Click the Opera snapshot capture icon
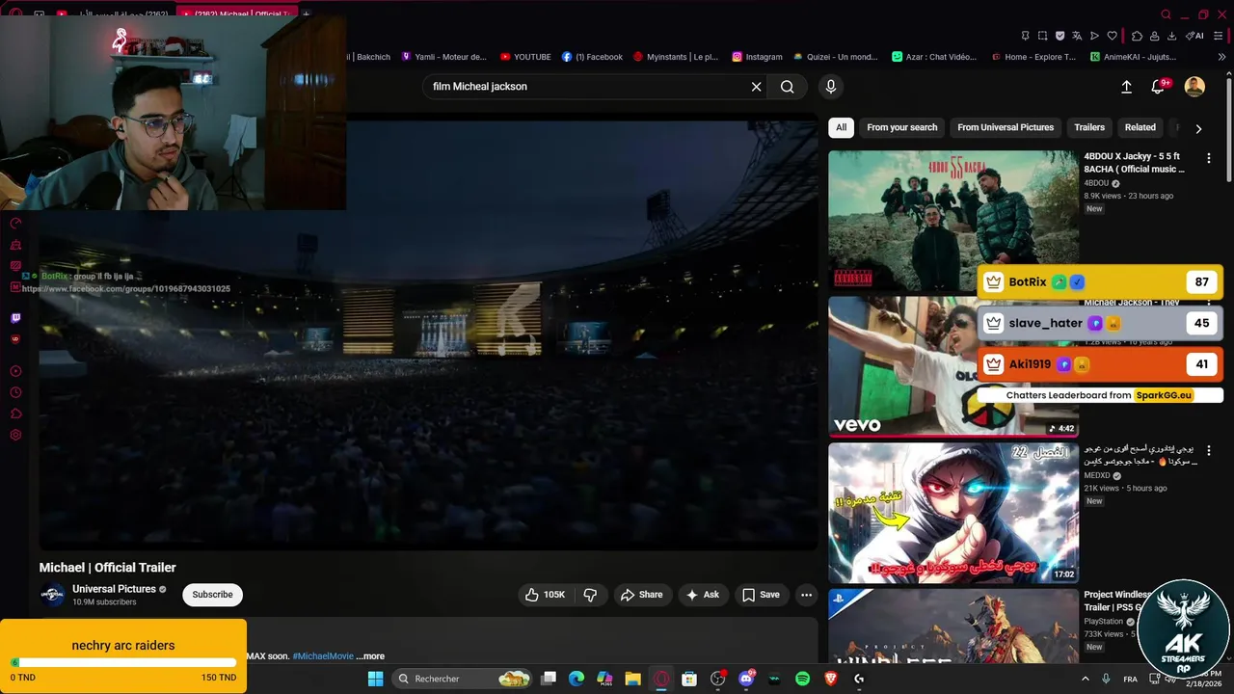The width and height of the screenshot is (1234, 694). click(x=1042, y=36)
